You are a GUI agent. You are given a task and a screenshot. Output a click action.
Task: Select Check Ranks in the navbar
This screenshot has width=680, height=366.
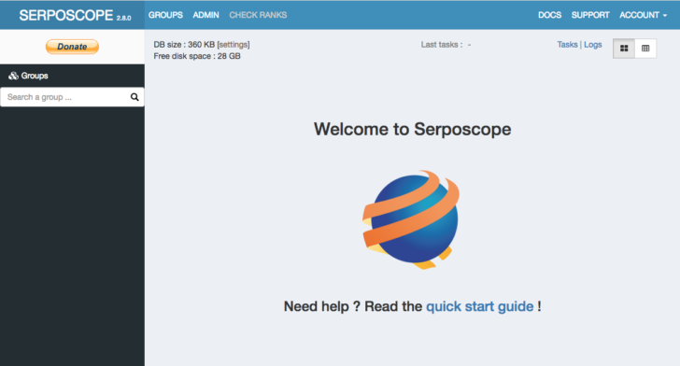tap(258, 15)
